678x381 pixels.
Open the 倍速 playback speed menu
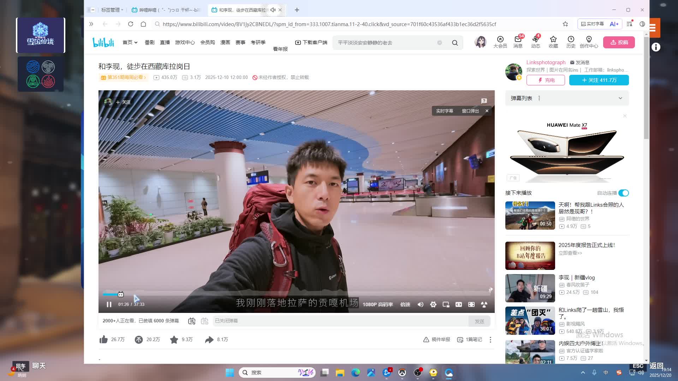click(405, 304)
